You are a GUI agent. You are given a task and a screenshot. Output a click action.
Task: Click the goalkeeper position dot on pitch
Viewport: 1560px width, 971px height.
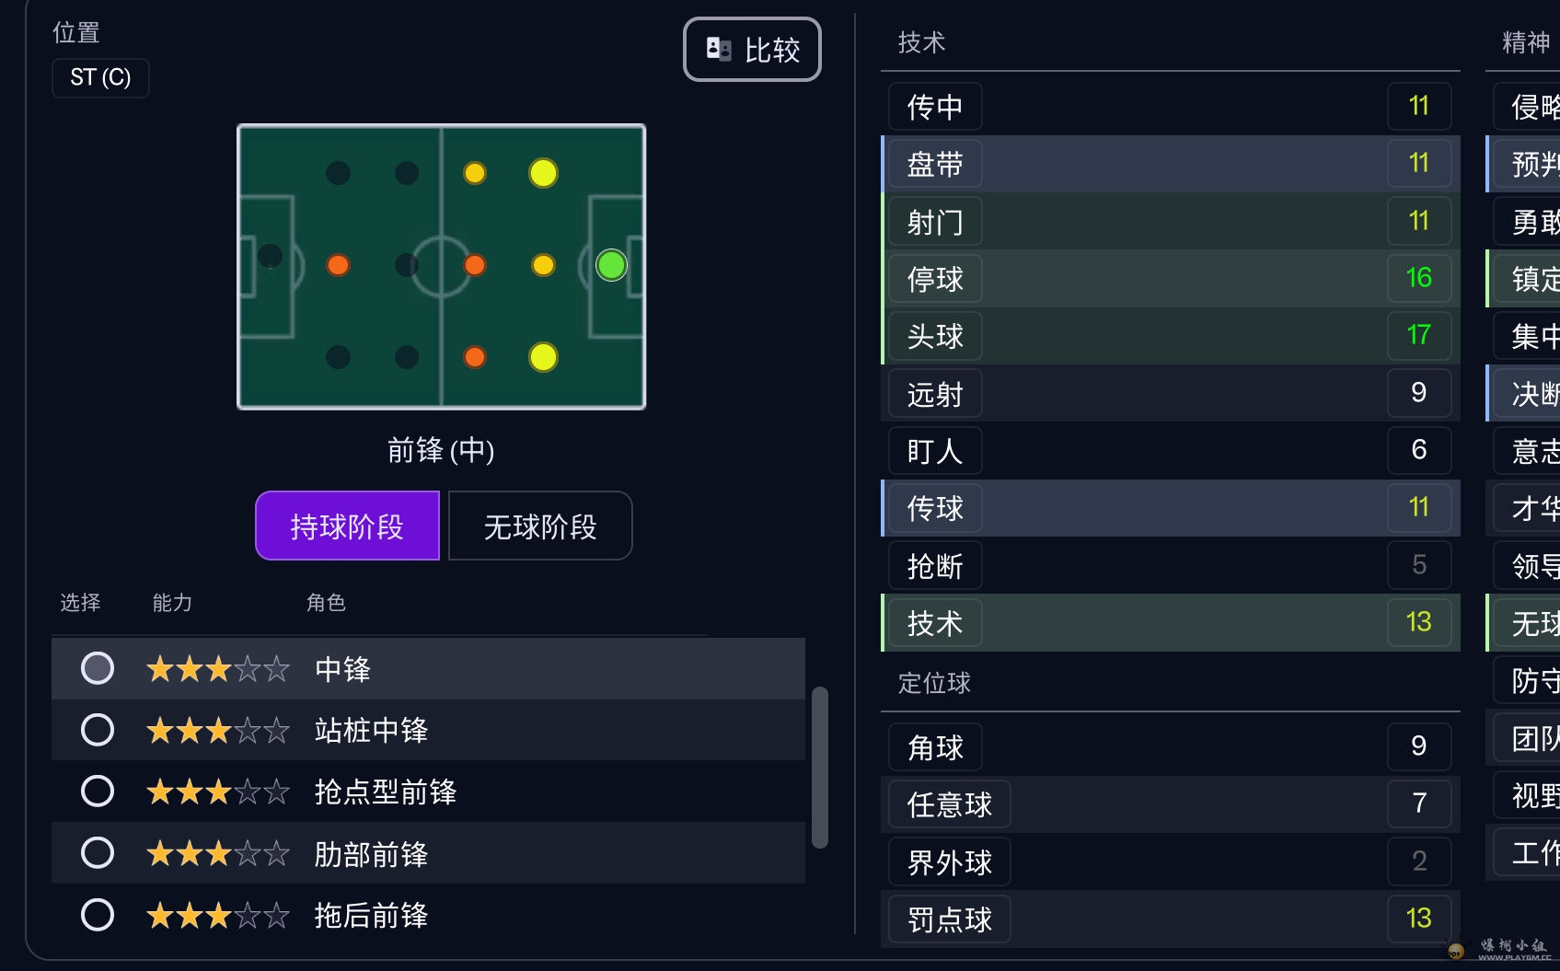[x=270, y=256]
